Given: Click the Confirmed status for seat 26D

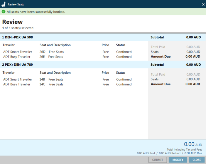Looking at the screenshot, I should (124, 52).
